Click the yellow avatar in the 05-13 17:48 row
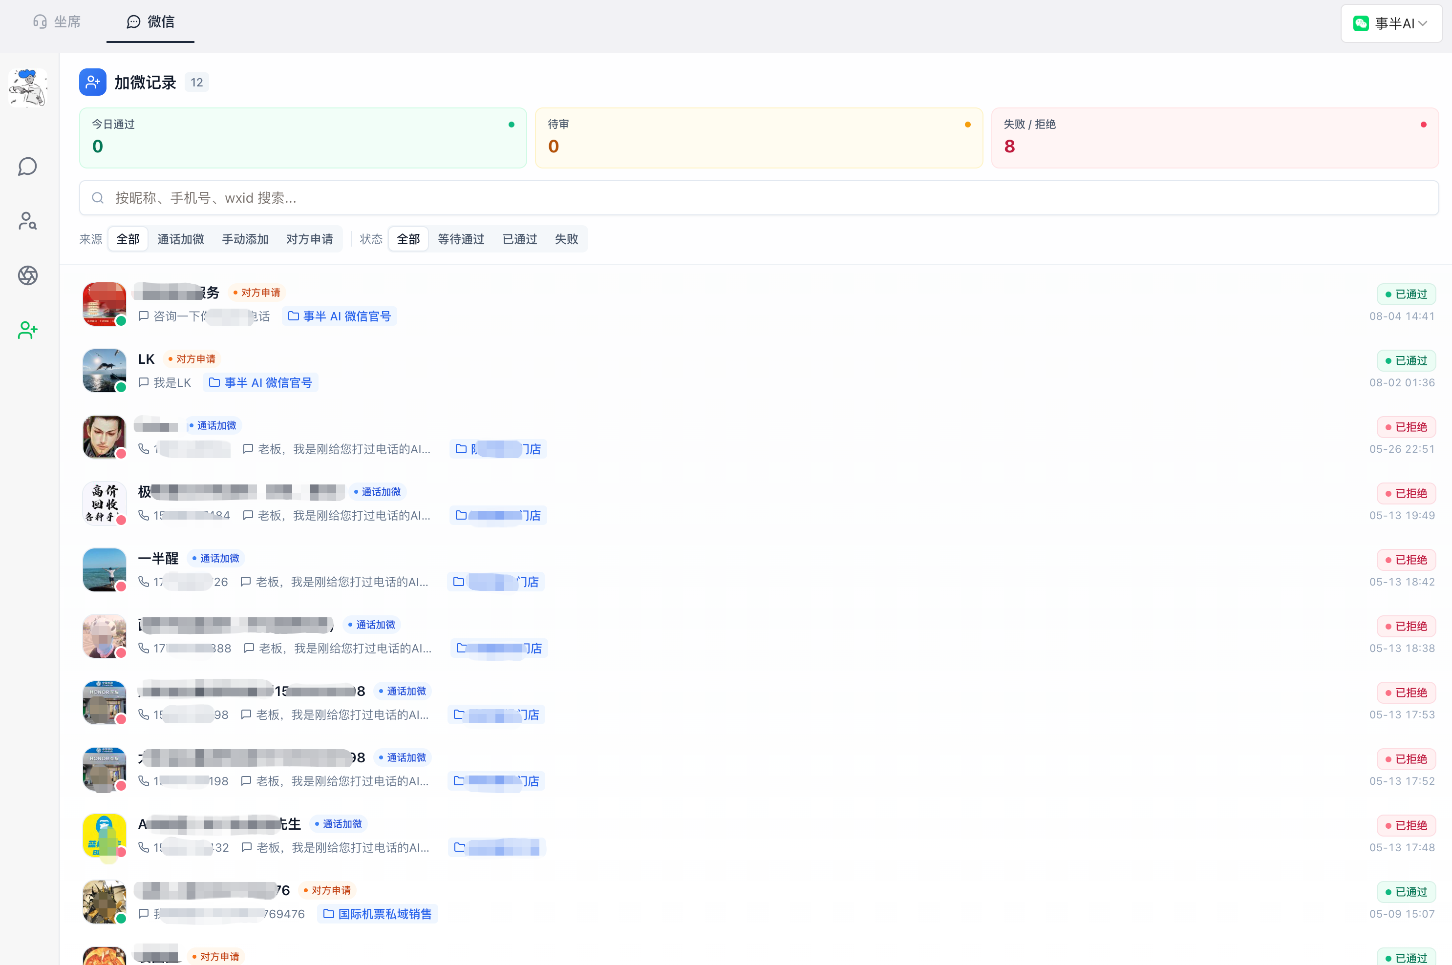The height and width of the screenshot is (965, 1452). click(105, 836)
